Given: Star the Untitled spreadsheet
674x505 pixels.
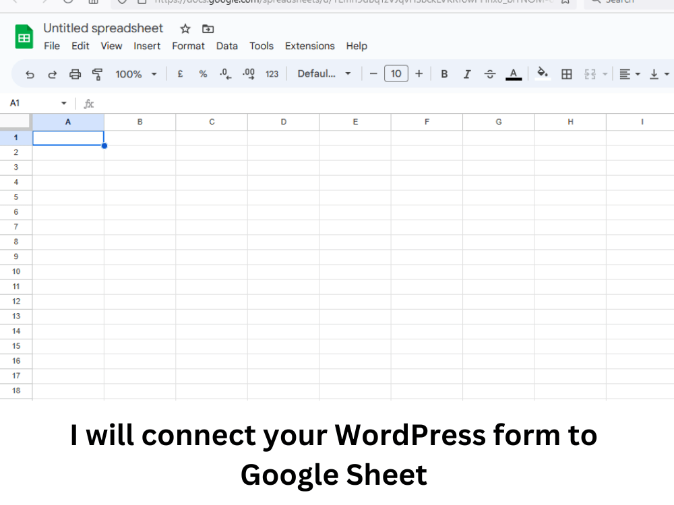Looking at the screenshot, I should [185, 29].
